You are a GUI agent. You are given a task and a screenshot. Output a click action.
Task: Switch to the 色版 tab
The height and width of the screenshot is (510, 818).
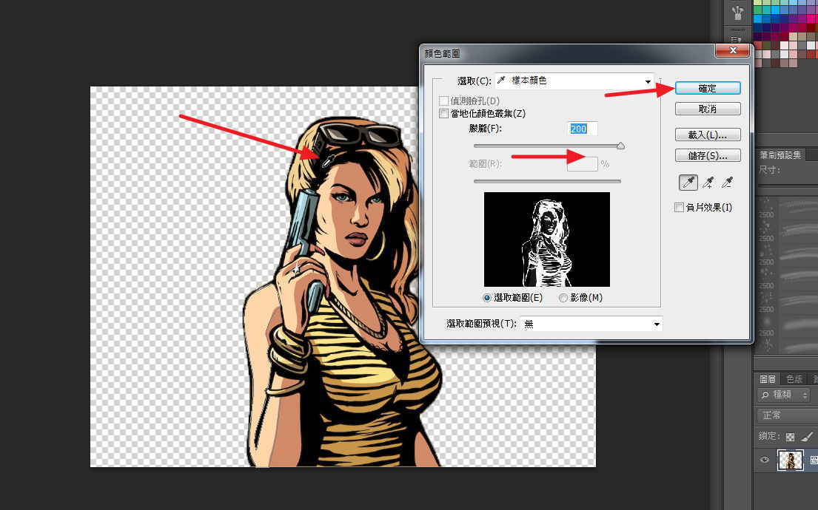(794, 378)
